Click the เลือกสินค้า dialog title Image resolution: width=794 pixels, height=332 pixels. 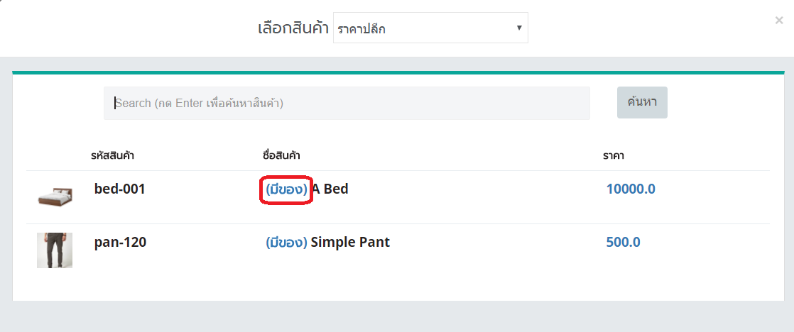pyautogui.click(x=293, y=28)
